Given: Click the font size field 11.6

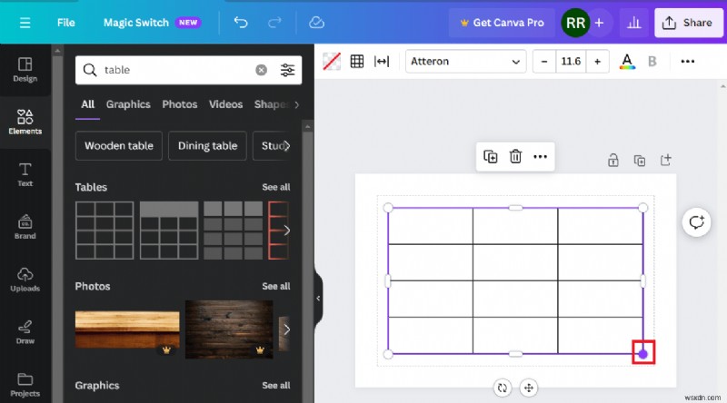Looking at the screenshot, I should pyautogui.click(x=571, y=61).
